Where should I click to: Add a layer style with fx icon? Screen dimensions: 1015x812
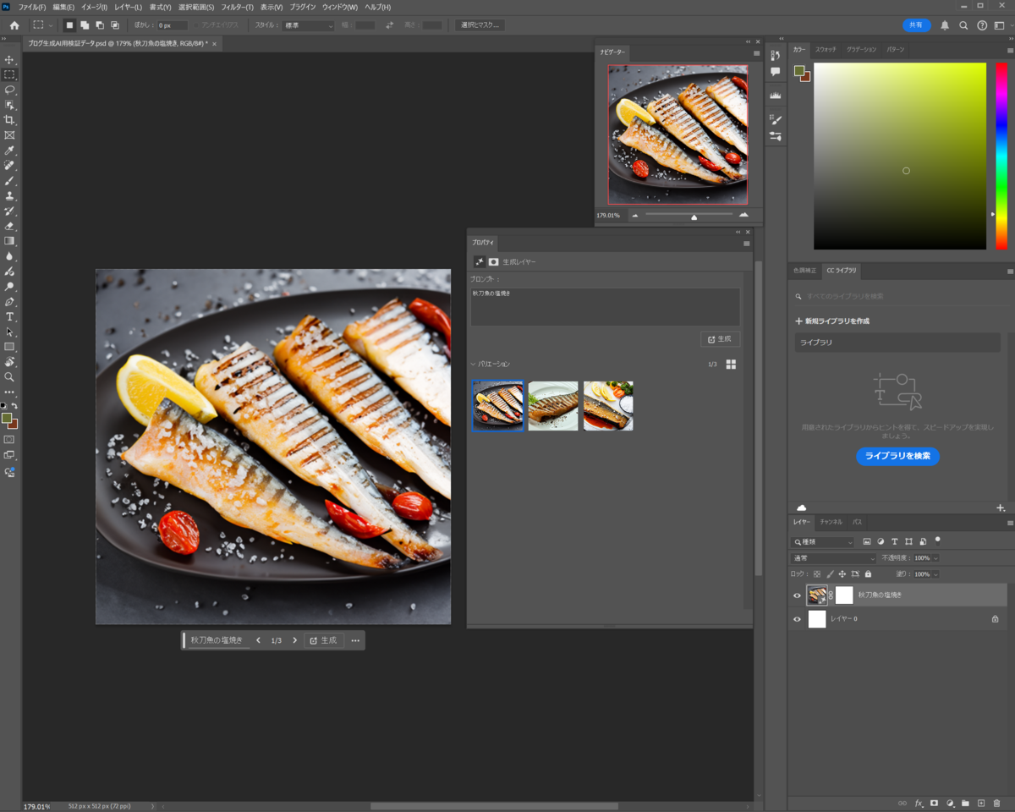tap(919, 803)
